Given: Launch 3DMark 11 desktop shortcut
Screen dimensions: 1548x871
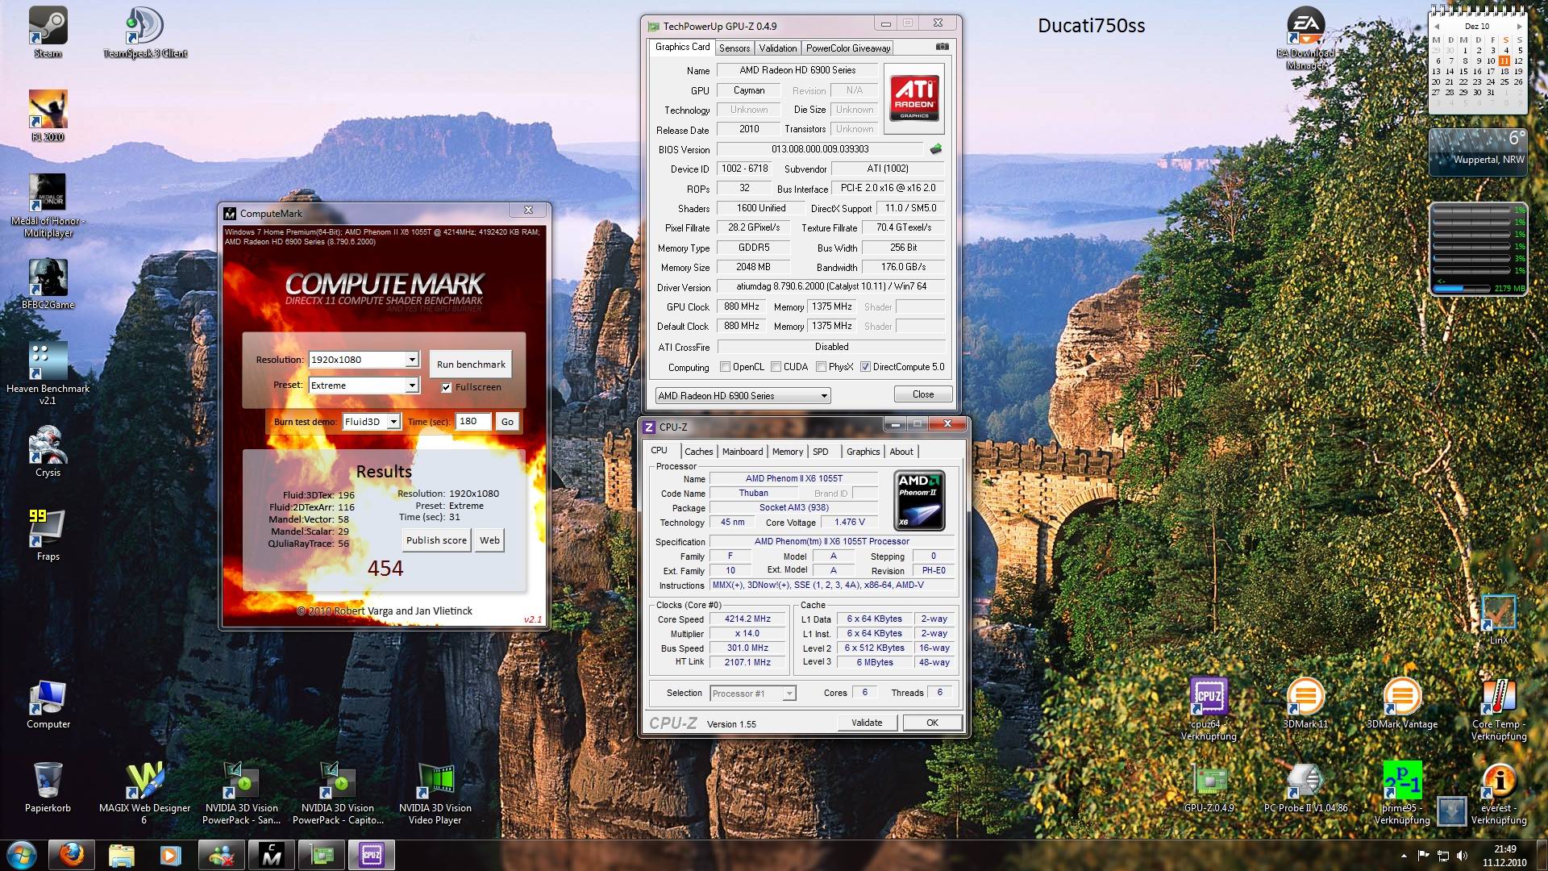Looking at the screenshot, I should pyautogui.click(x=1305, y=696).
